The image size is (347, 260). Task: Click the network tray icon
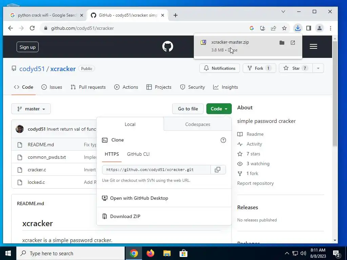pos(295,253)
